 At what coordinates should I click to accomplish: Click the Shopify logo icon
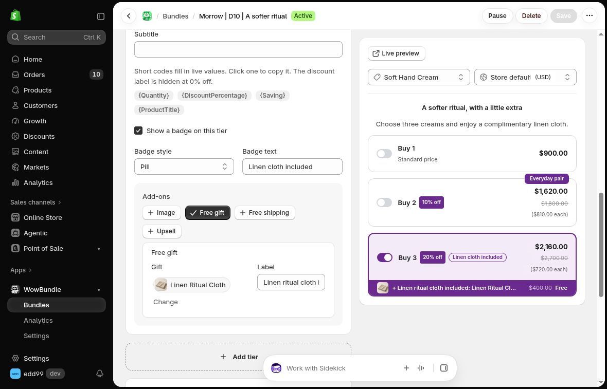pos(15,15)
